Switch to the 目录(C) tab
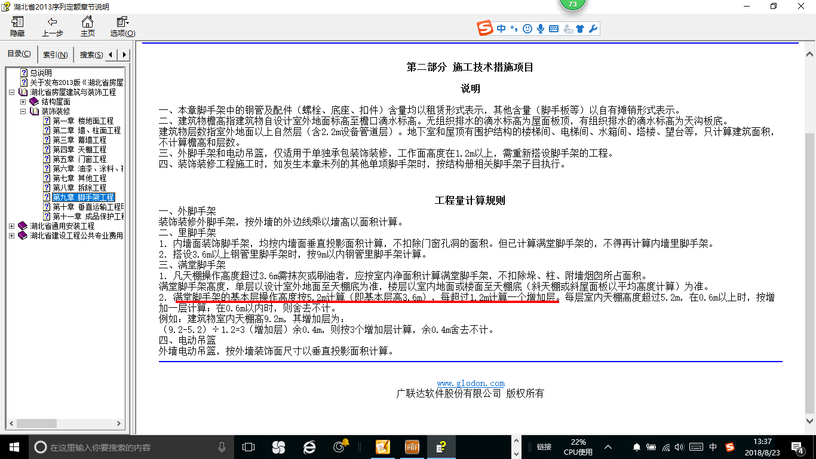This screenshot has width=816, height=459. click(x=19, y=54)
